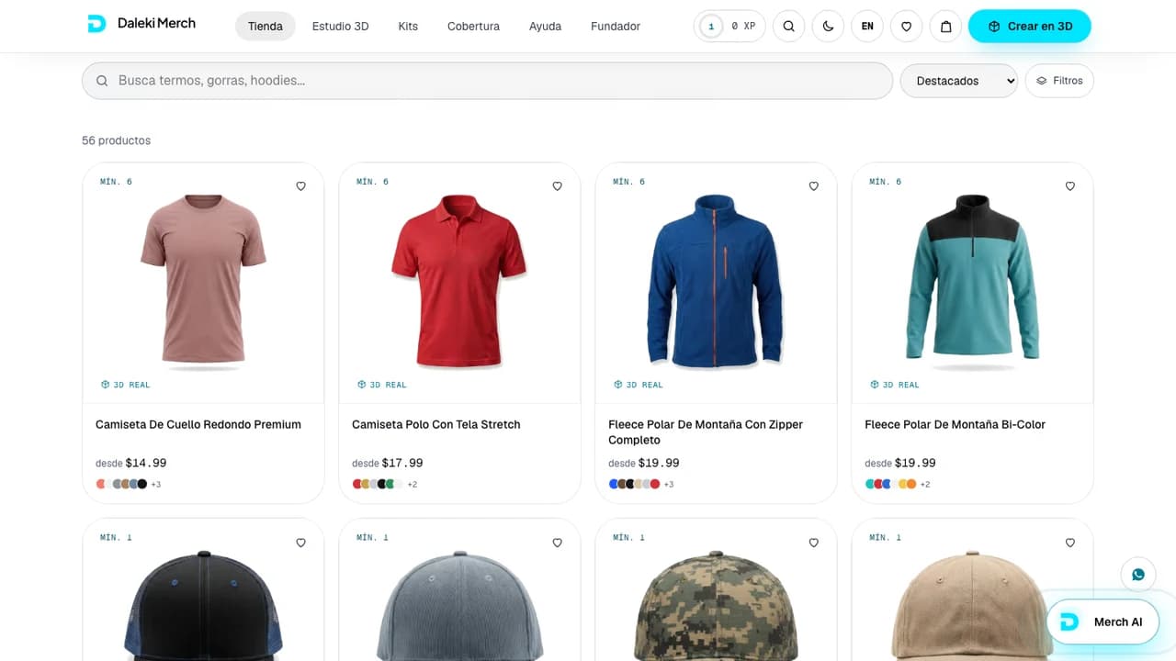This screenshot has height=661, width=1176.
Task: Open the pink round-neck t-shirt image
Action: click(x=203, y=283)
